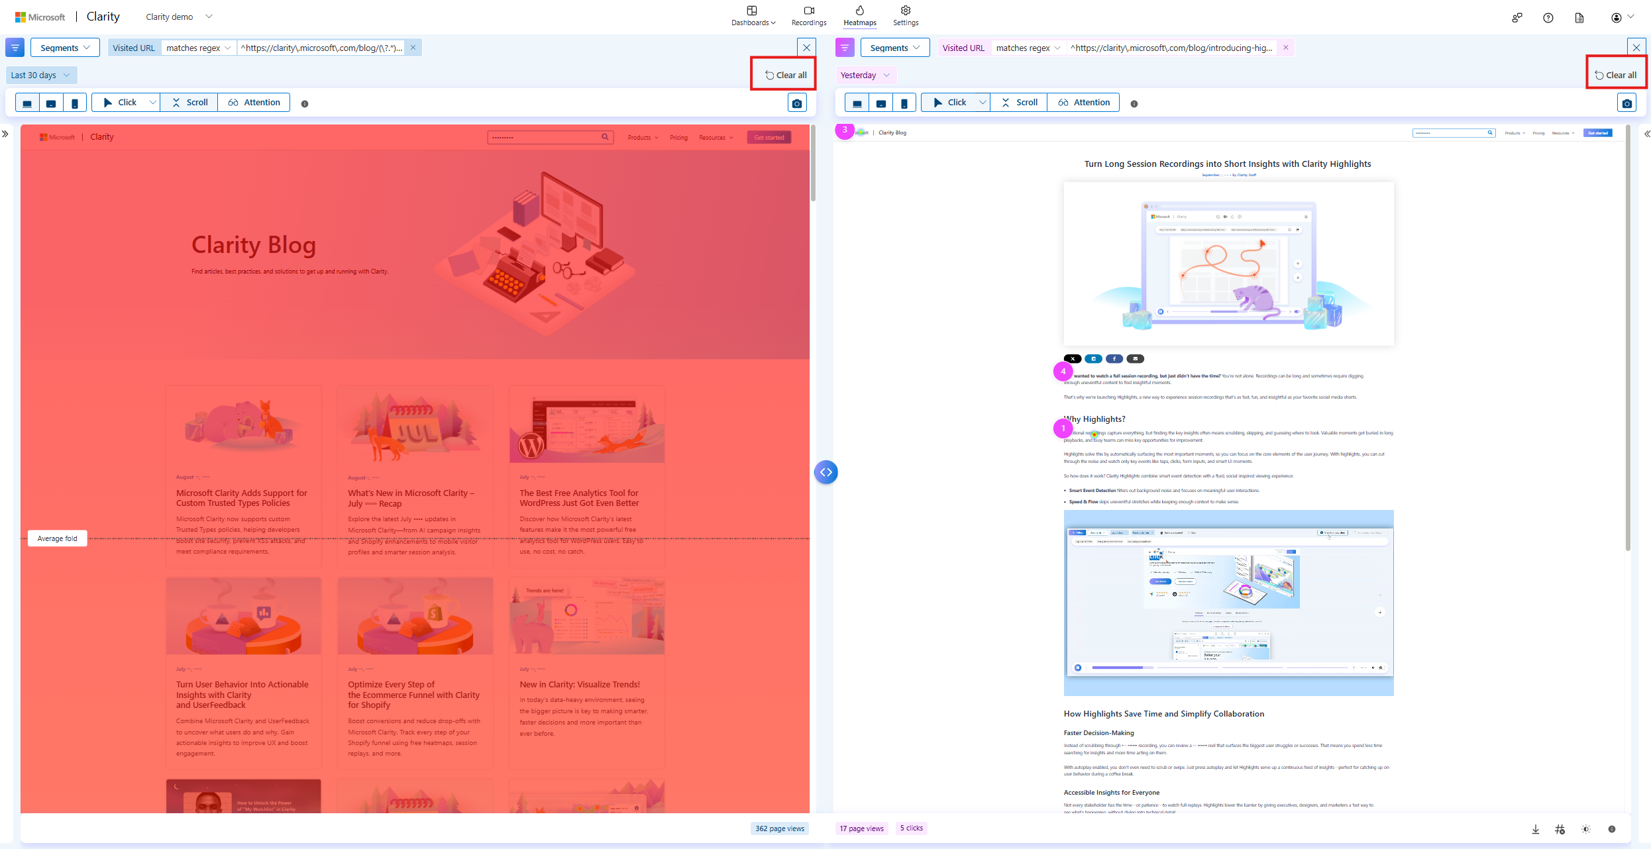The width and height of the screenshot is (1651, 849).
Task: Take screenshot with right pane camera icon
Action: click(1627, 103)
